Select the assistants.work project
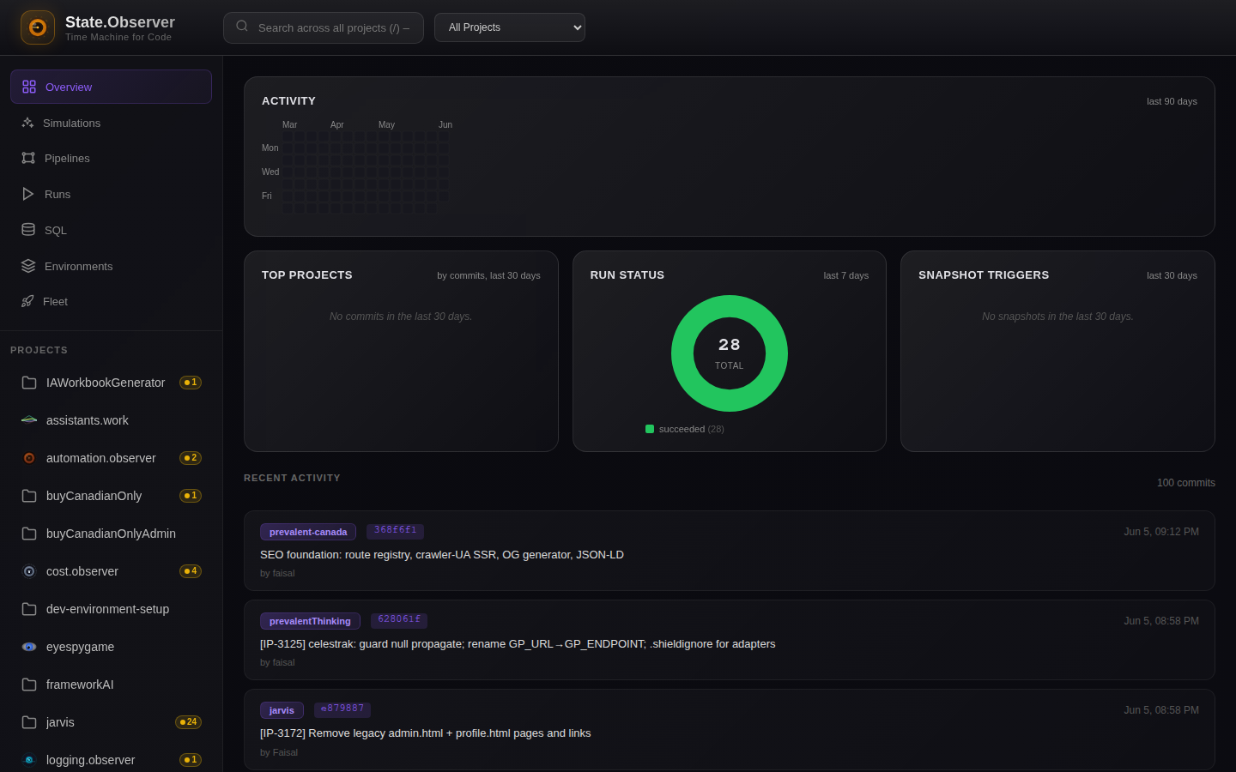The image size is (1236, 772). (111, 420)
